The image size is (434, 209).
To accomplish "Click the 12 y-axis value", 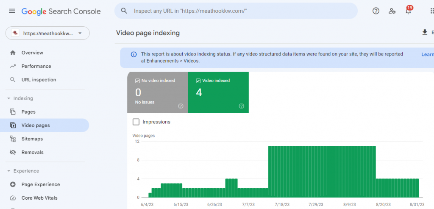I will point(137,142).
